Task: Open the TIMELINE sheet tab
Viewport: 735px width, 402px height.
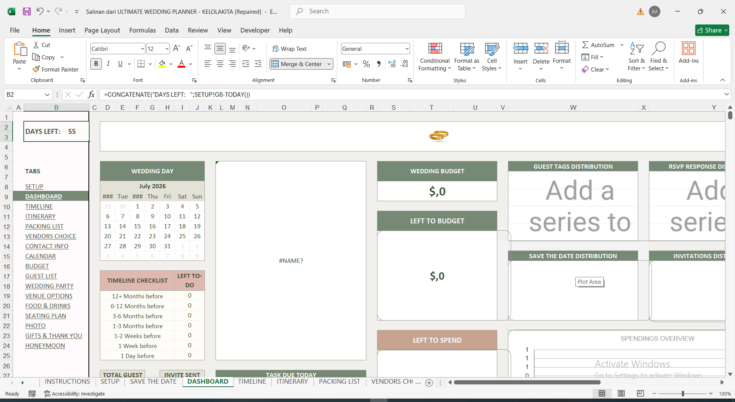Action: tap(252, 381)
